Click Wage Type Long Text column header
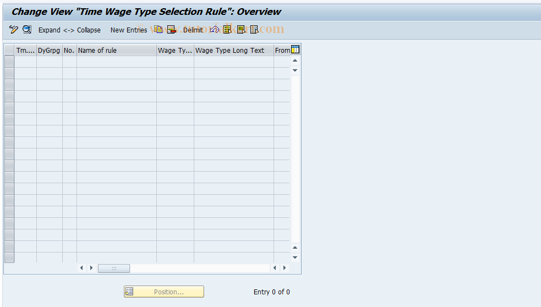The height and width of the screenshot is (307, 541). point(234,51)
